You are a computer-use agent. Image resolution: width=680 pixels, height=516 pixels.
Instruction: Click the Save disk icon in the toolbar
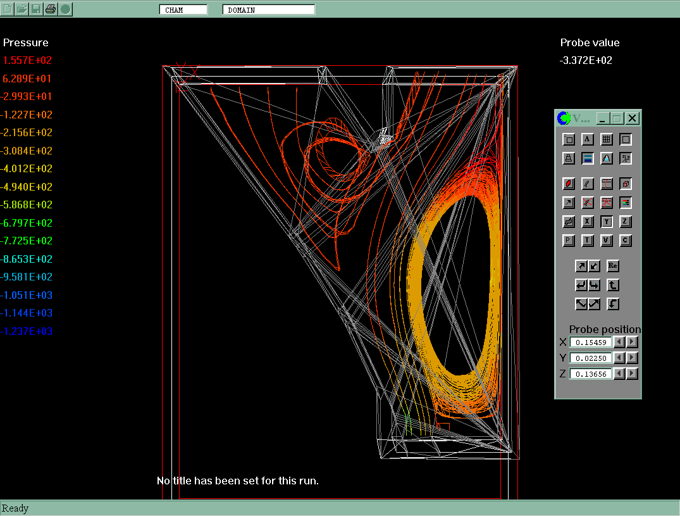(36, 9)
